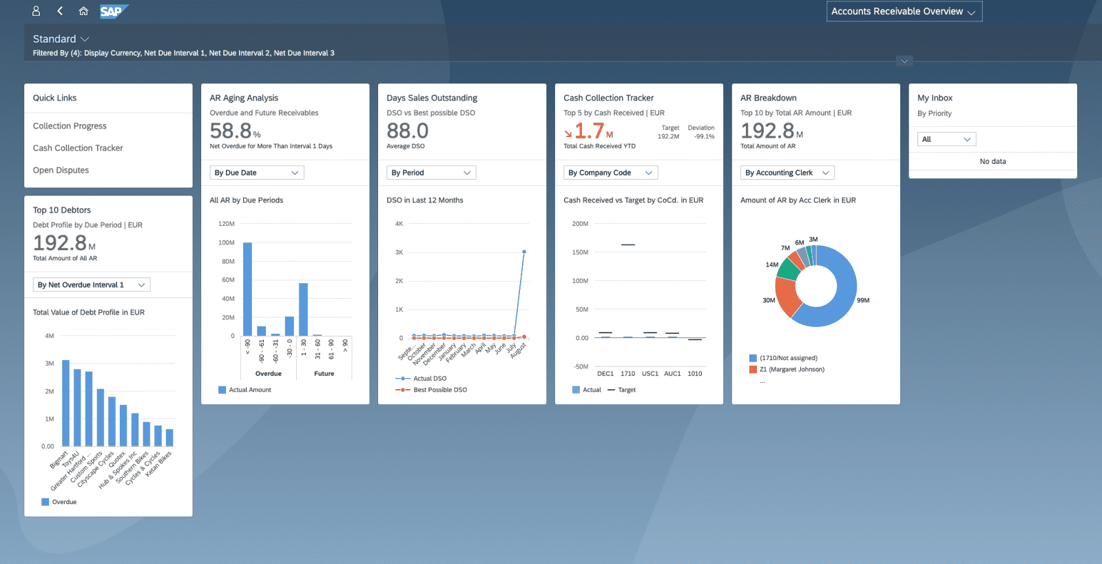
Task: Open My Inbox priority All dropdown
Action: [x=947, y=139]
